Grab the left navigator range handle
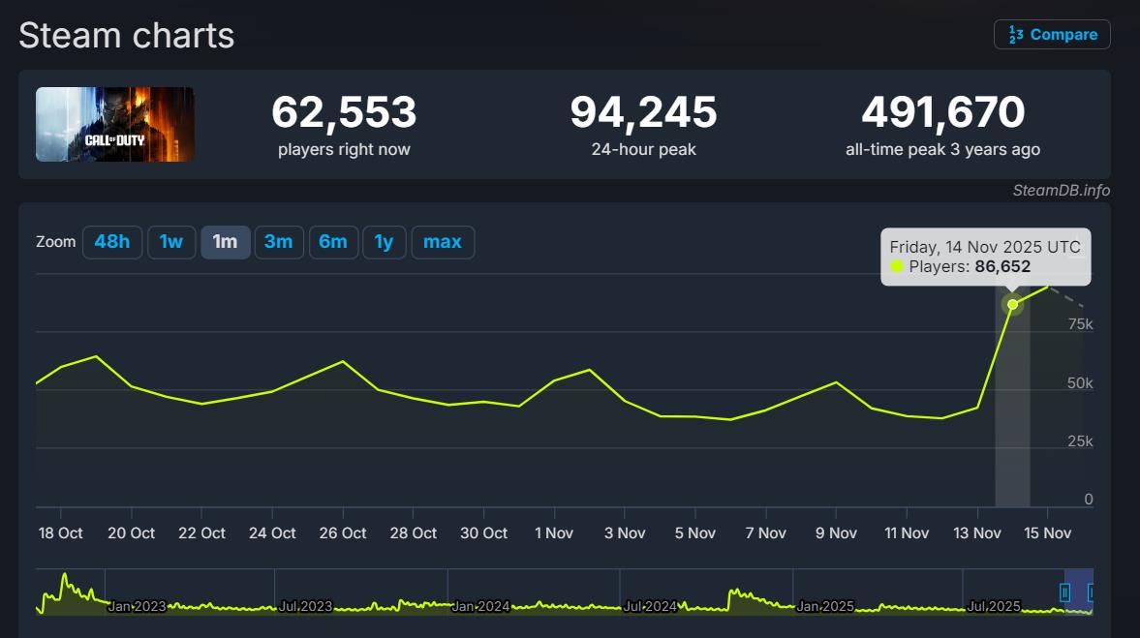Image resolution: width=1140 pixels, height=638 pixels. tap(1065, 592)
